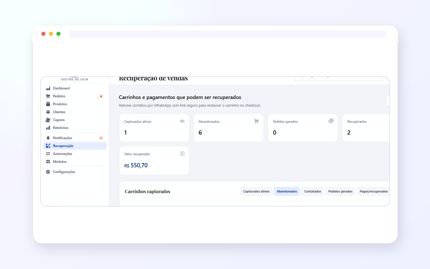
Task: Click the Relatórios bar chart icon
Action: tap(48, 128)
